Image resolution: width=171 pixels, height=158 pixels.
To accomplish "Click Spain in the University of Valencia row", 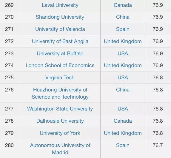I will 123,29.
